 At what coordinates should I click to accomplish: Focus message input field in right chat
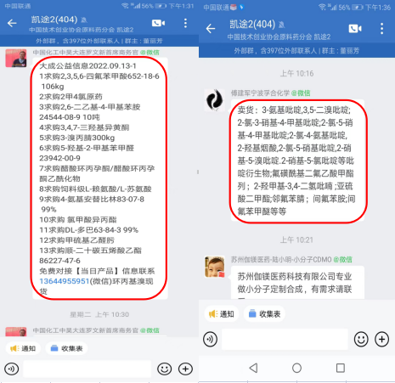[x=285, y=339]
